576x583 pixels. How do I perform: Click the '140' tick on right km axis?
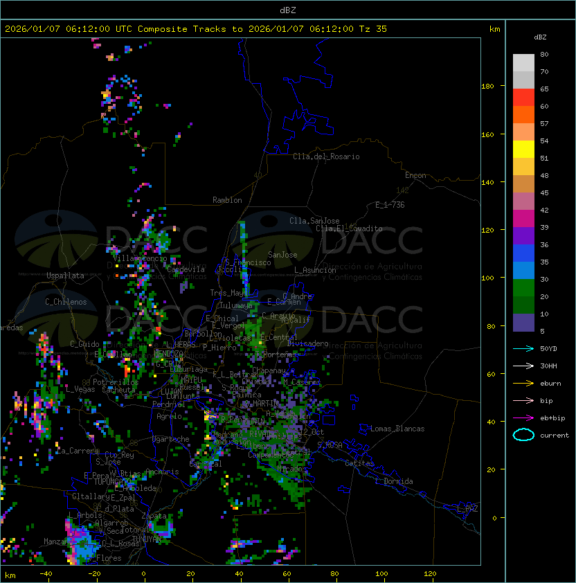(487, 182)
